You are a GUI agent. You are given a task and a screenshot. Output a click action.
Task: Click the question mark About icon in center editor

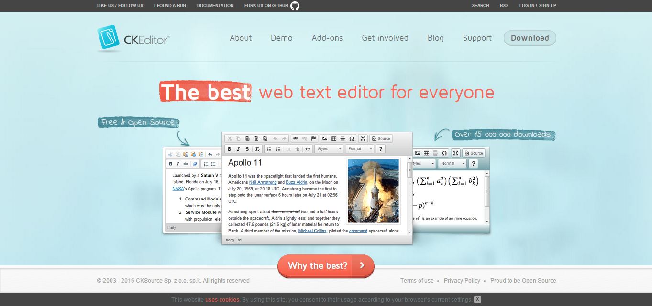coord(381,149)
